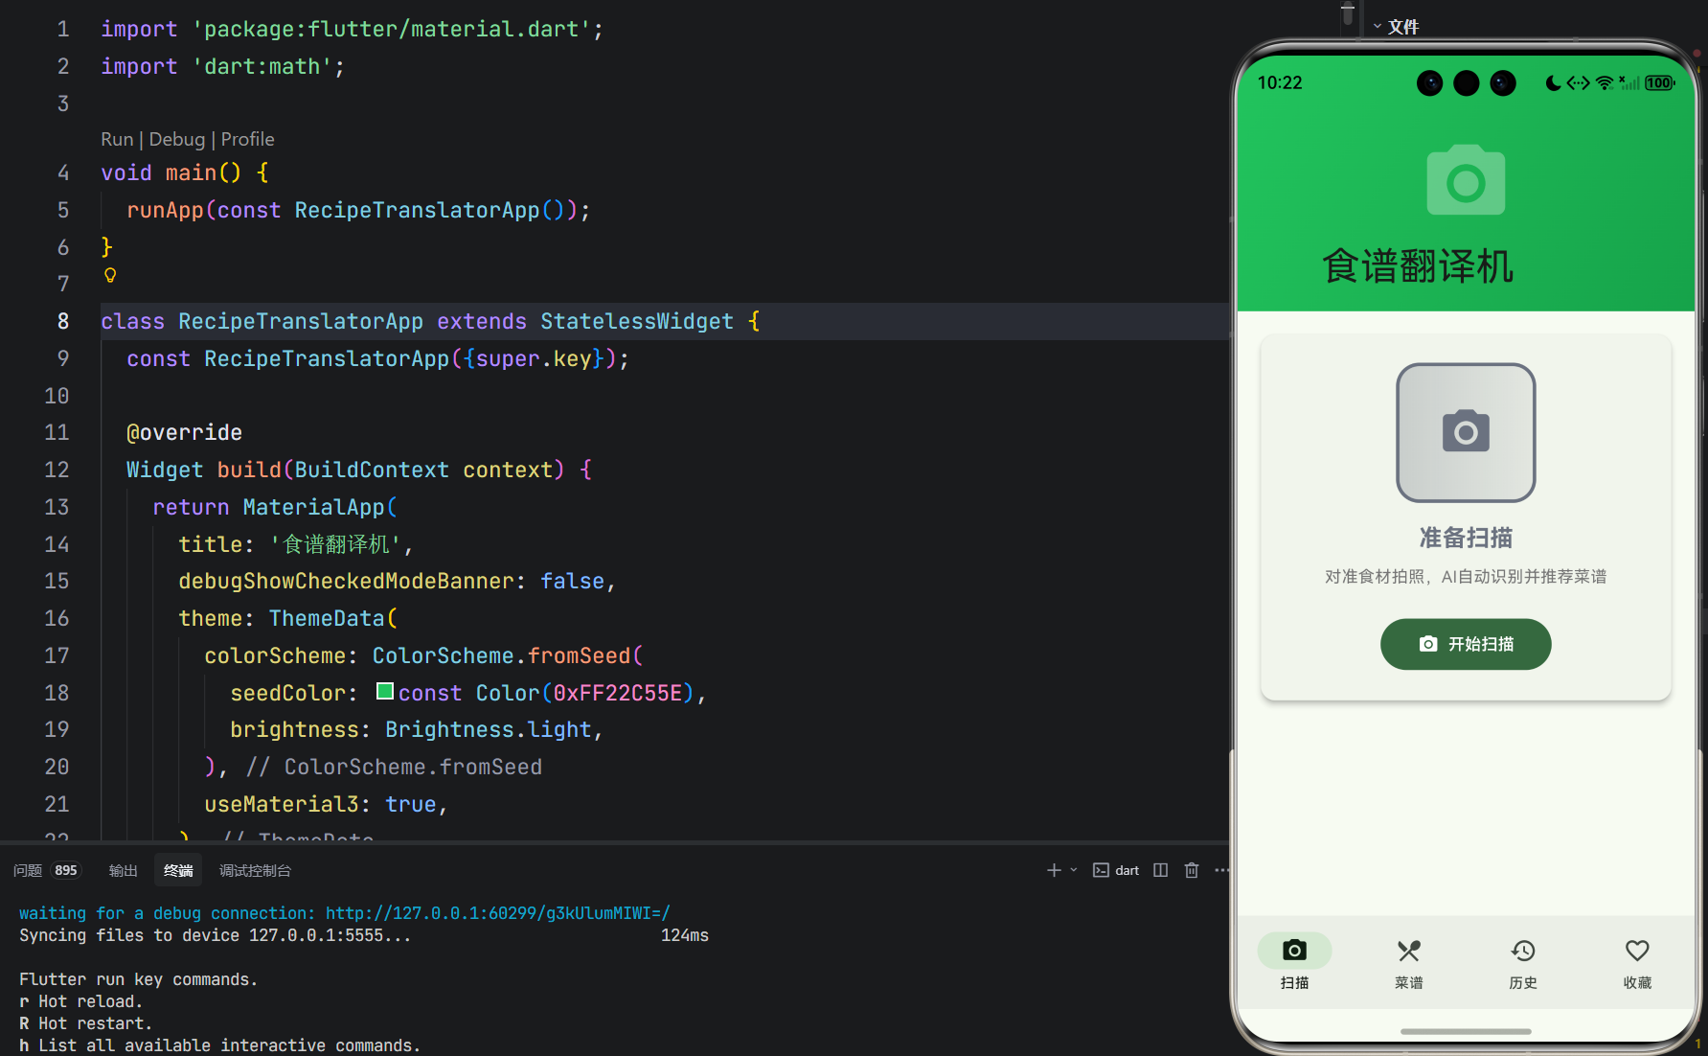Open the terminal launch profile dropdown arrow

(x=1074, y=870)
